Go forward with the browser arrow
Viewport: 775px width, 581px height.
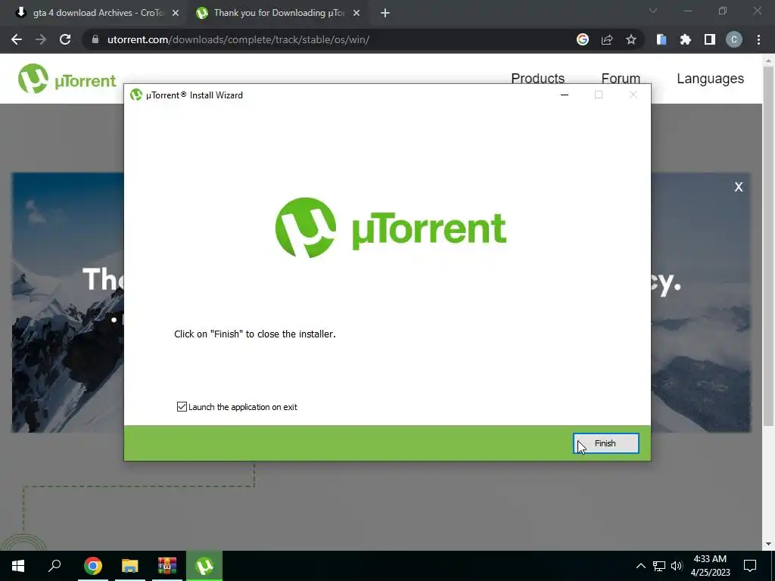[x=41, y=39]
